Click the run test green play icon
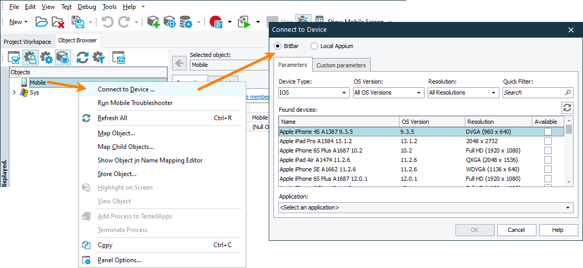The width and height of the screenshot is (583, 268). (x=244, y=22)
